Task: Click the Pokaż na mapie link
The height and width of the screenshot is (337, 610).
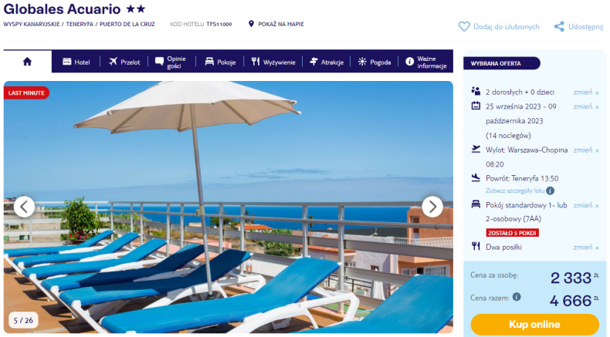Action: click(281, 24)
